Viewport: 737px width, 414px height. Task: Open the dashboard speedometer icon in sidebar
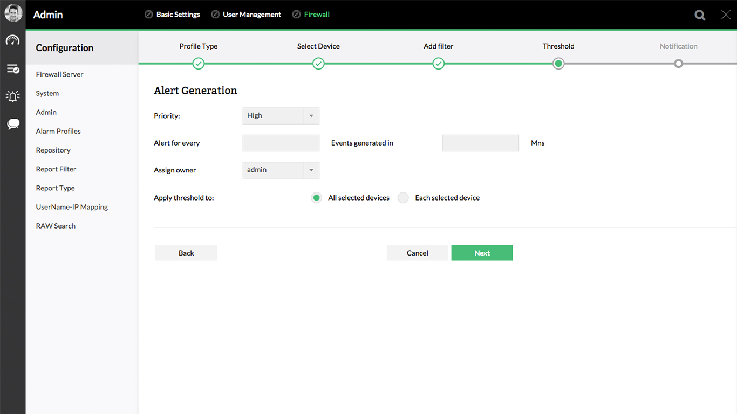coord(13,41)
